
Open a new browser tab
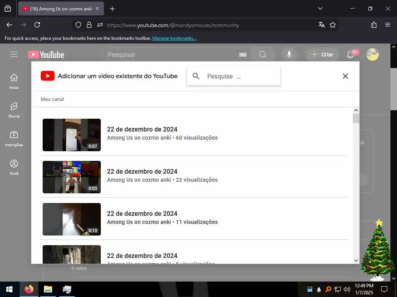112,9
